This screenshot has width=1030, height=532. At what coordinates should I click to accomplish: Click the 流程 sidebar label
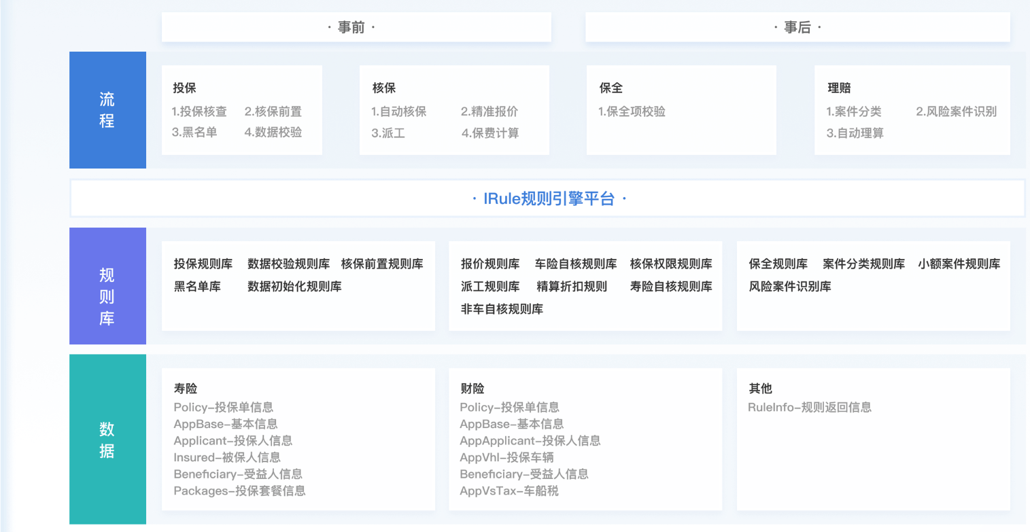[107, 110]
